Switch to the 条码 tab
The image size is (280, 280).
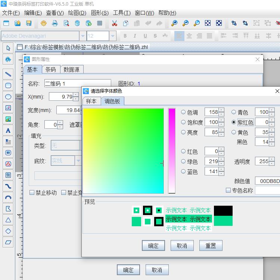51,69
